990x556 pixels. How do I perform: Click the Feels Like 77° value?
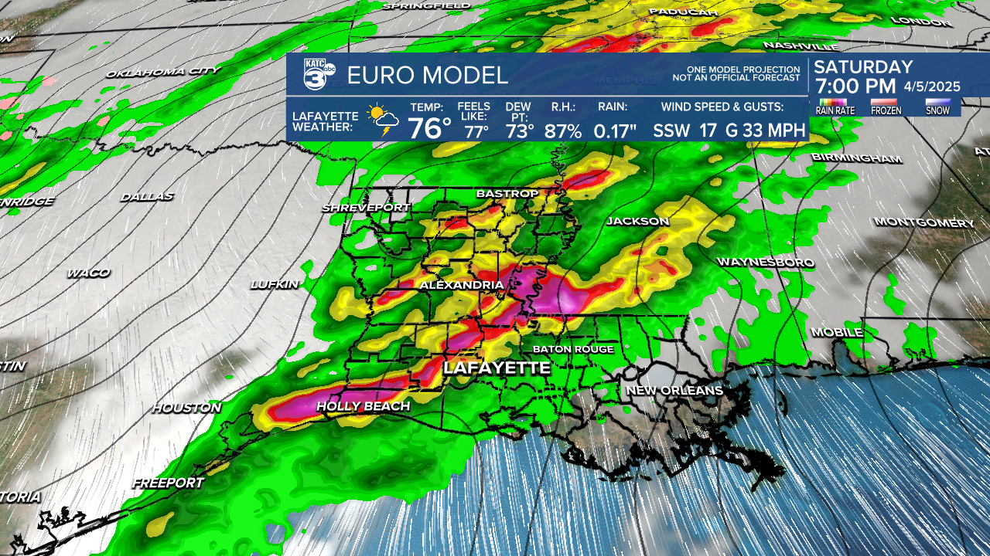pos(476,131)
